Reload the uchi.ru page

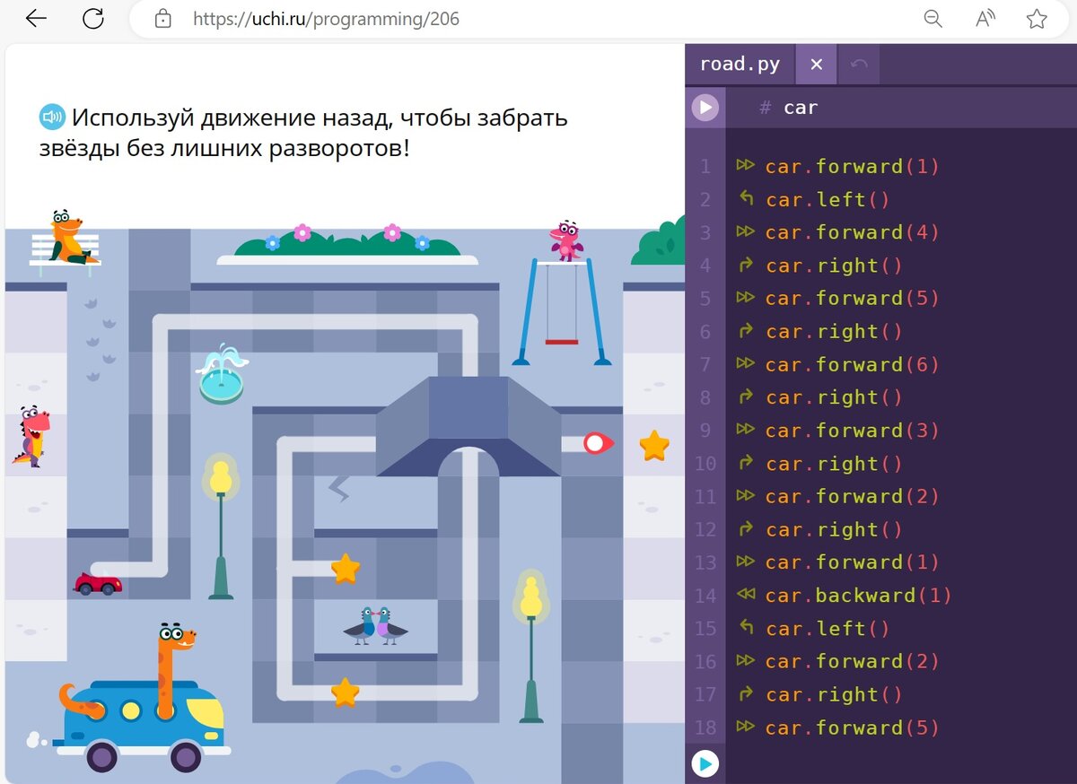coord(93,18)
